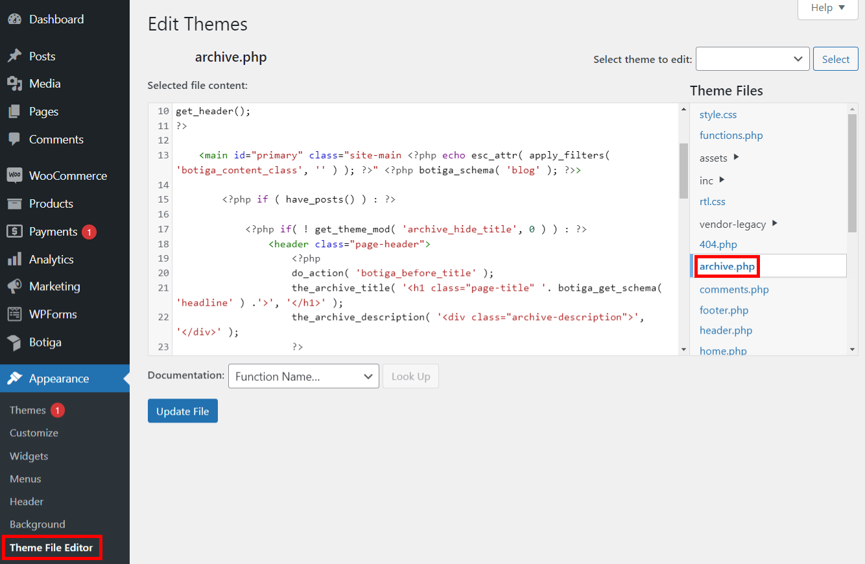Viewport: 865px width, 564px height.
Task: Open the Documentation Function Name dropdown
Action: click(303, 376)
